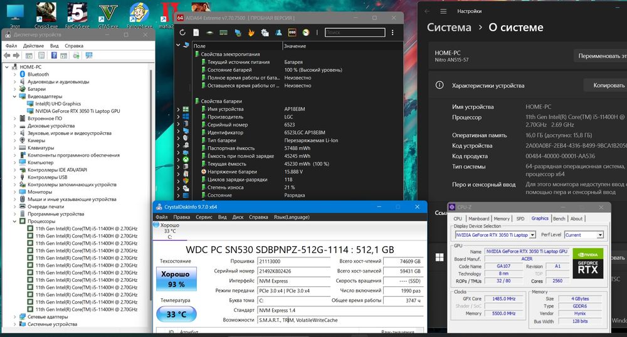
Task: Select the computer icon atop AIDA64 sidebar tree
Action: pos(186,46)
